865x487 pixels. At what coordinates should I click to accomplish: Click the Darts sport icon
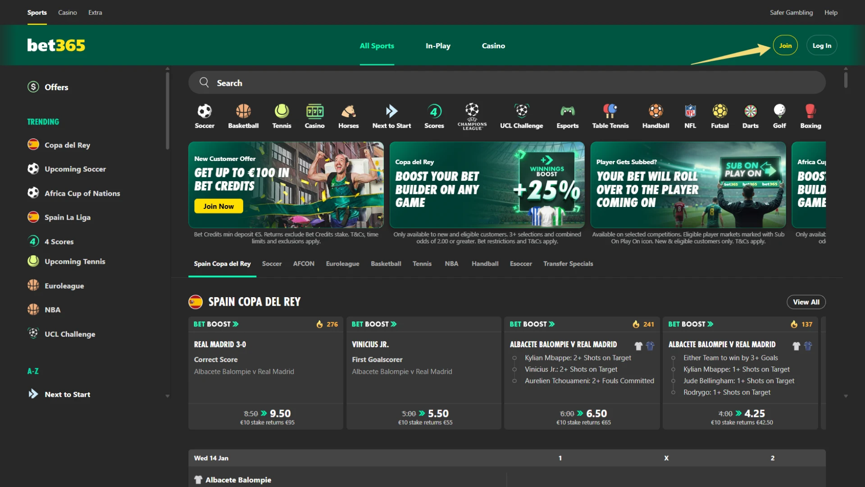pos(750,116)
